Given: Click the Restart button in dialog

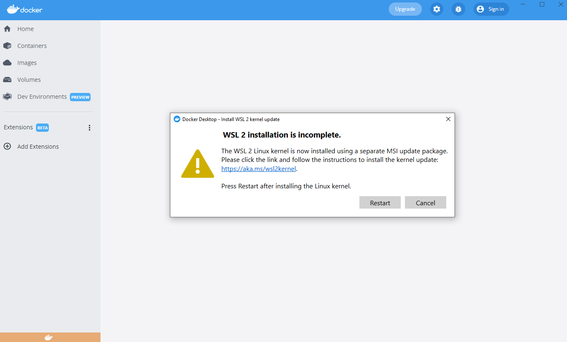Looking at the screenshot, I should [x=380, y=203].
